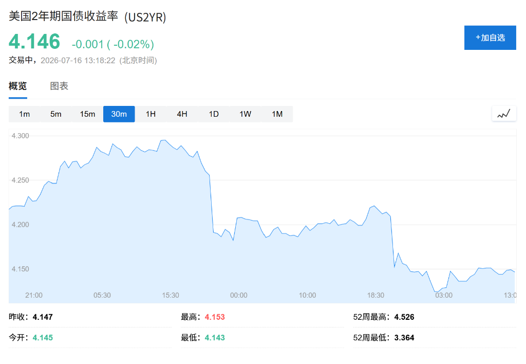Choose the 1m interval
Screen dimensions: 526x364
click(25, 114)
